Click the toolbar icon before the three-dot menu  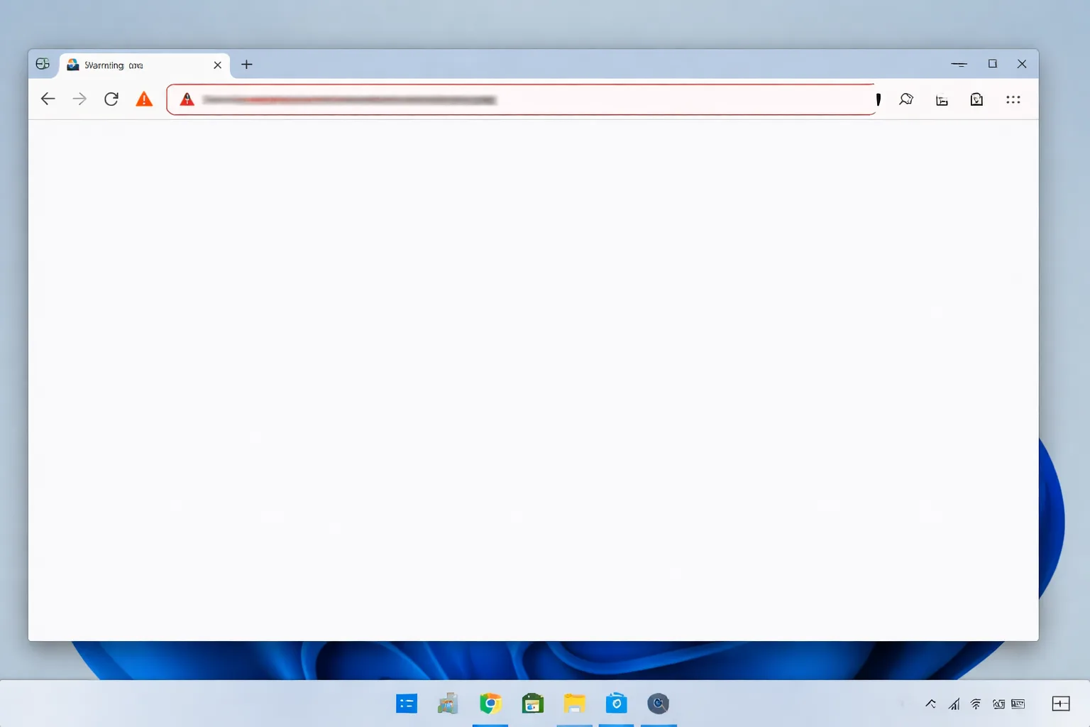pyautogui.click(x=976, y=99)
